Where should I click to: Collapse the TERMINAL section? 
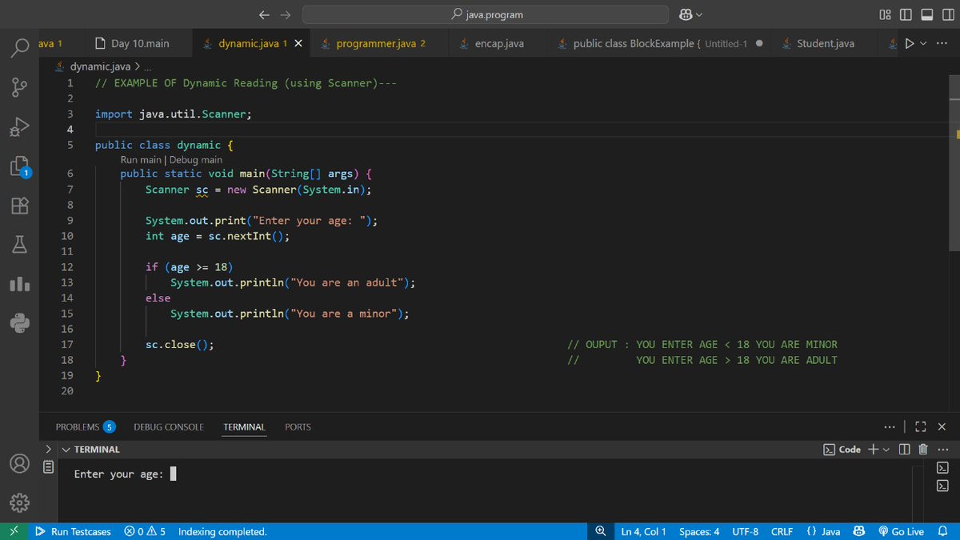[66, 450]
